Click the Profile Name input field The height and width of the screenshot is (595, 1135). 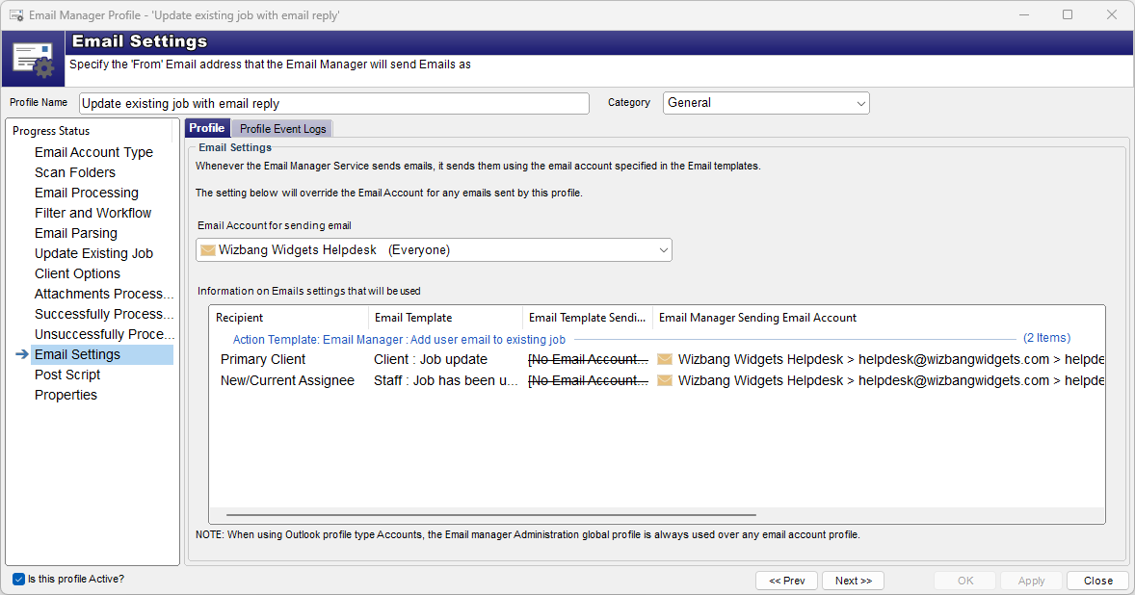click(334, 103)
